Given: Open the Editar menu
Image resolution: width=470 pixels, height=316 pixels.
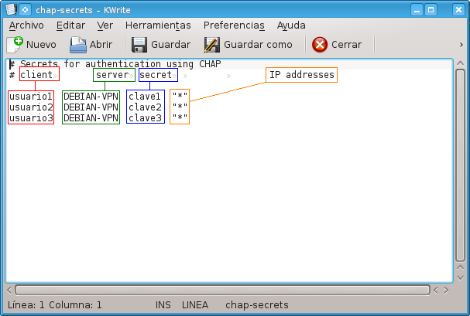Looking at the screenshot, I should pos(70,25).
